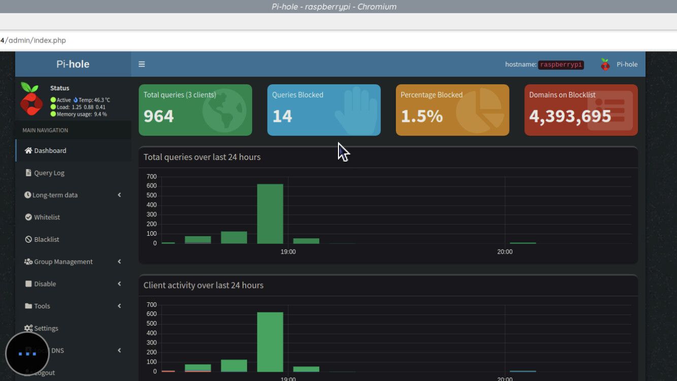The image size is (677, 381).
Task: Open the Whitelist menu item
Action: click(73, 217)
